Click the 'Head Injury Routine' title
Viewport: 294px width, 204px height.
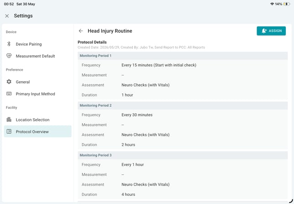(x=110, y=31)
